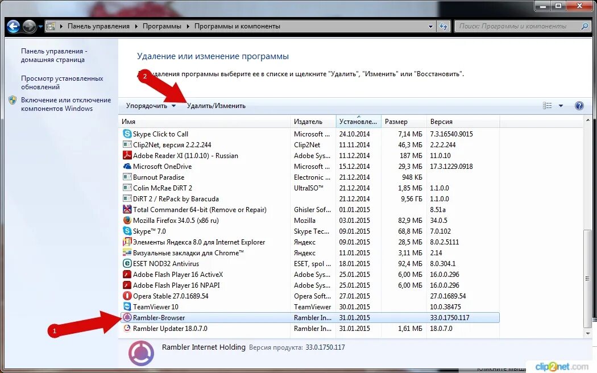Select the ESET NOD32 Antivirus icon
The width and height of the screenshot is (597, 373).
click(x=127, y=263)
